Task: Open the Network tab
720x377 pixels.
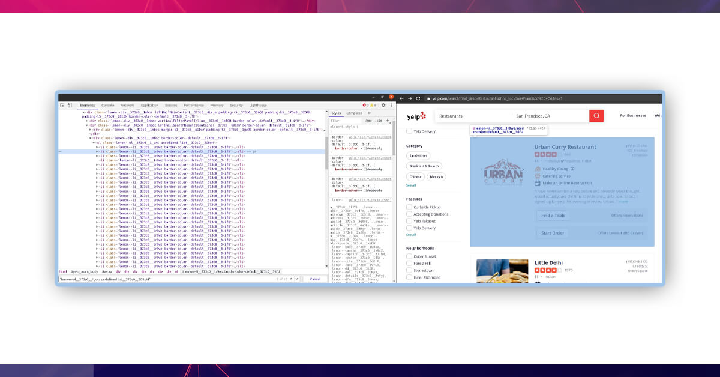Action: pyautogui.click(x=127, y=105)
